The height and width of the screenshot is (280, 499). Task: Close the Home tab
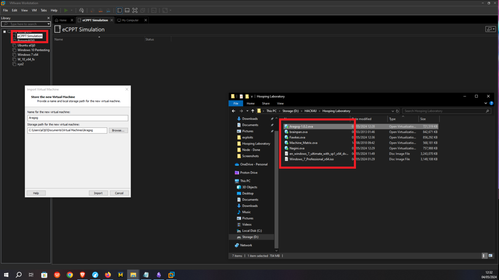72,20
